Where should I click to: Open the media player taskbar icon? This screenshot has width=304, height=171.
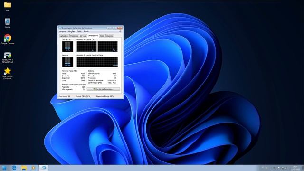(33, 168)
